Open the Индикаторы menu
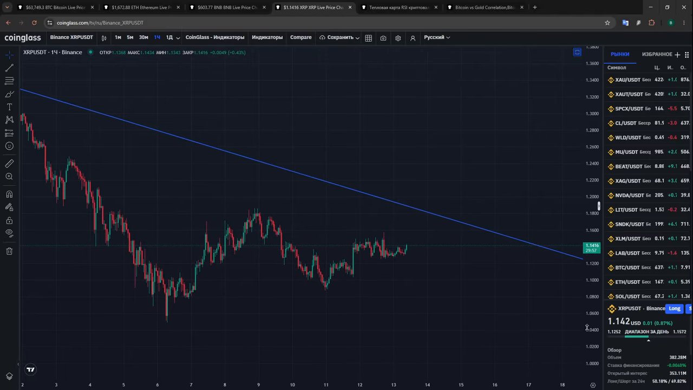Screen dimensions: 693x390 pos(267,37)
